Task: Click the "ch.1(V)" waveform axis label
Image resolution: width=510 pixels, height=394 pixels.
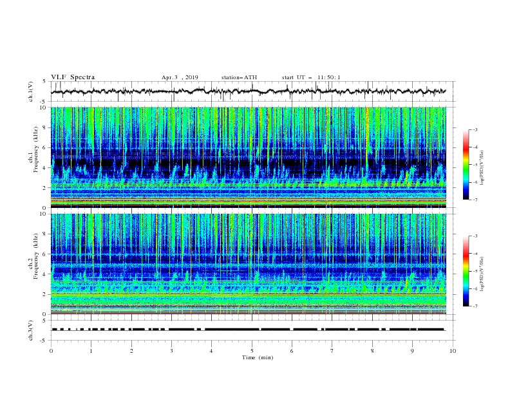Action: pyautogui.click(x=31, y=91)
